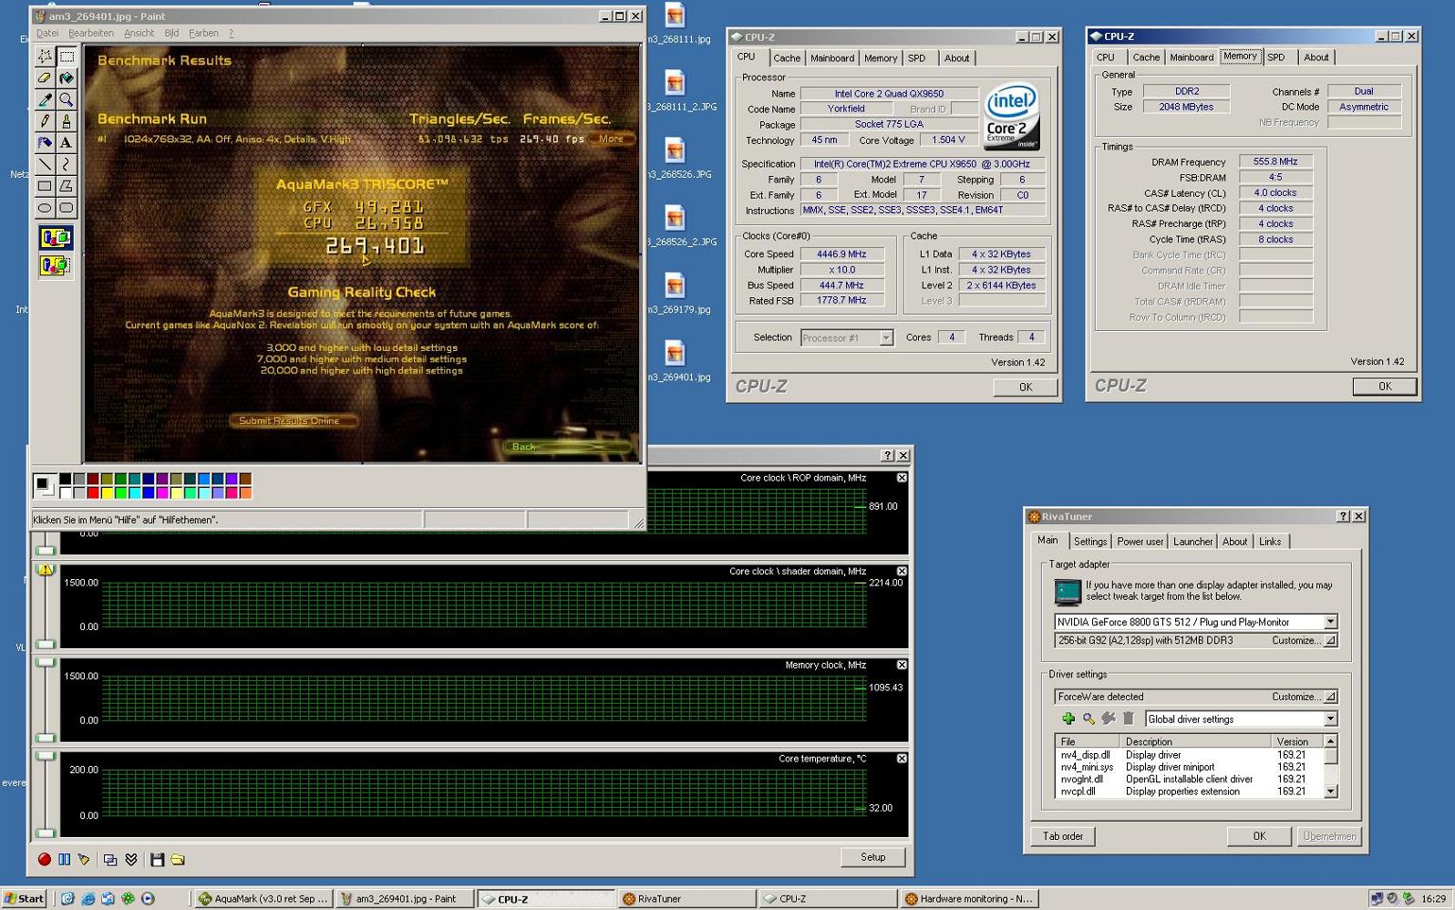Click the open folder icon in Hardware monitoring
Viewport: 1455px width, 910px height.
click(x=179, y=859)
